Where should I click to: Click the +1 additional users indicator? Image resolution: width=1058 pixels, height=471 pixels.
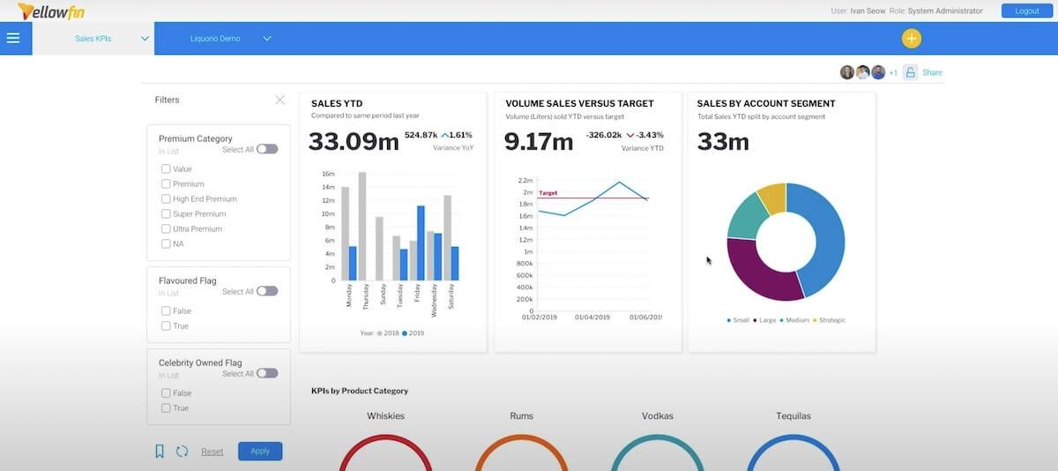[893, 72]
